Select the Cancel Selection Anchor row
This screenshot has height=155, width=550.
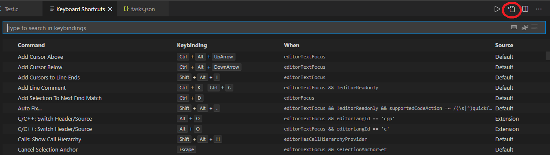(x=273, y=149)
